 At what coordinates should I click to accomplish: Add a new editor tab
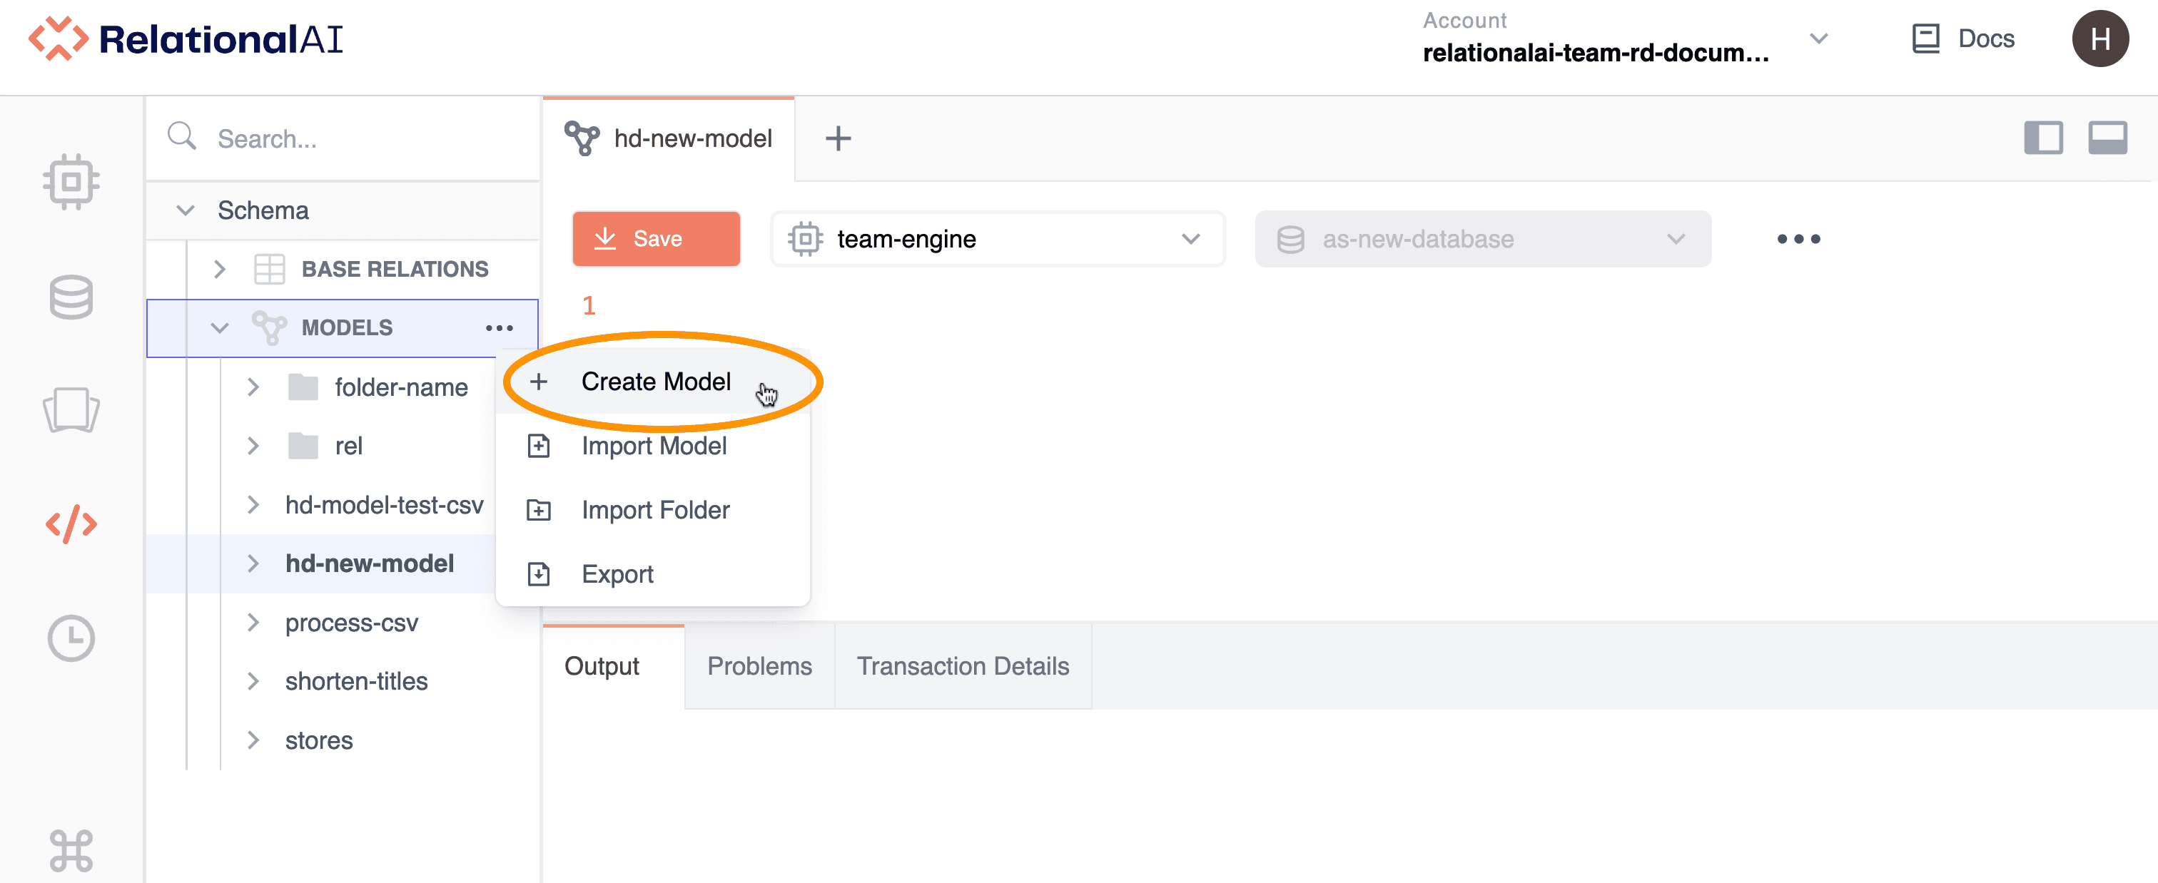838,138
